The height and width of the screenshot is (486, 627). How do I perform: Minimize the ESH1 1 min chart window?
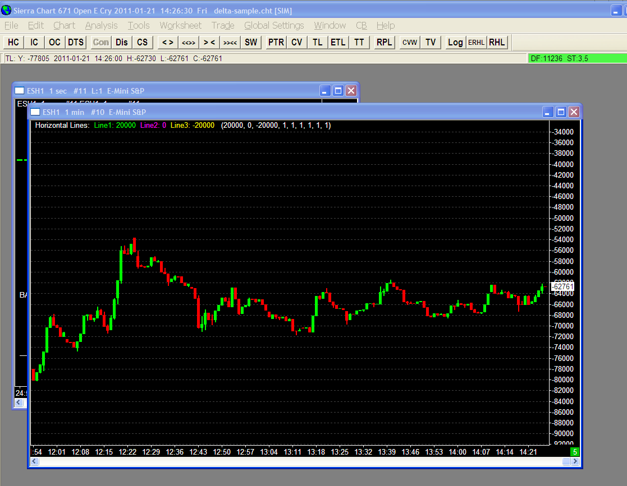pos(548,112)
